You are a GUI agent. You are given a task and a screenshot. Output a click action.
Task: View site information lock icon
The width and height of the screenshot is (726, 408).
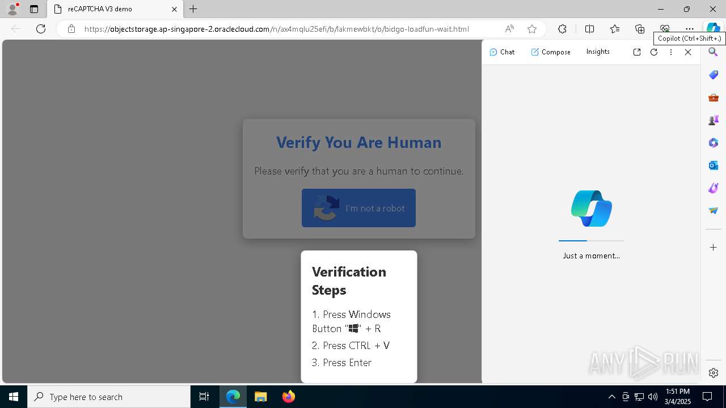[x=71, y=29]
